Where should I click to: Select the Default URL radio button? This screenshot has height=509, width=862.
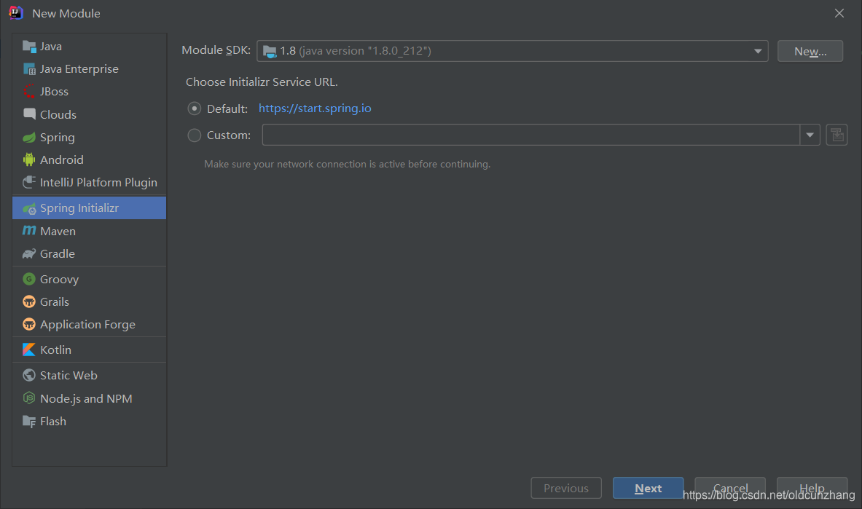tap(194, 108)
